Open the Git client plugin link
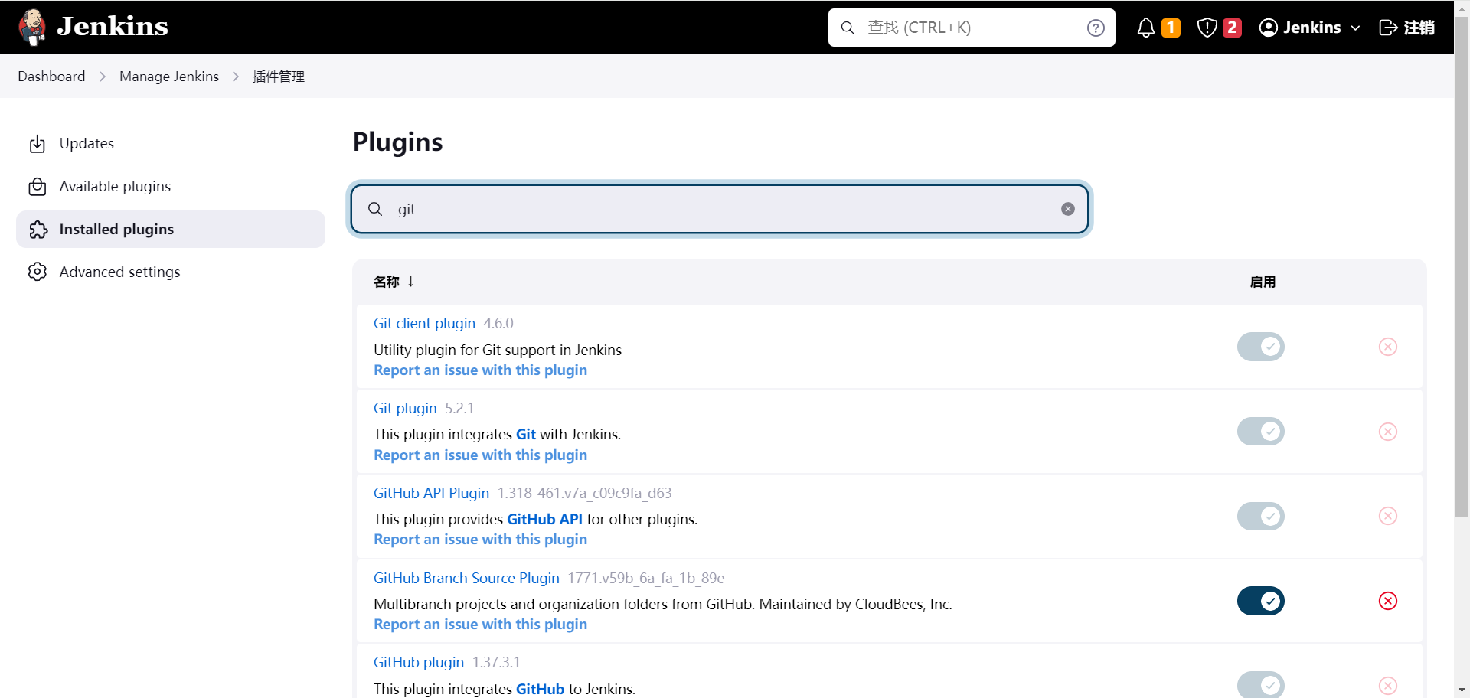 424,323
